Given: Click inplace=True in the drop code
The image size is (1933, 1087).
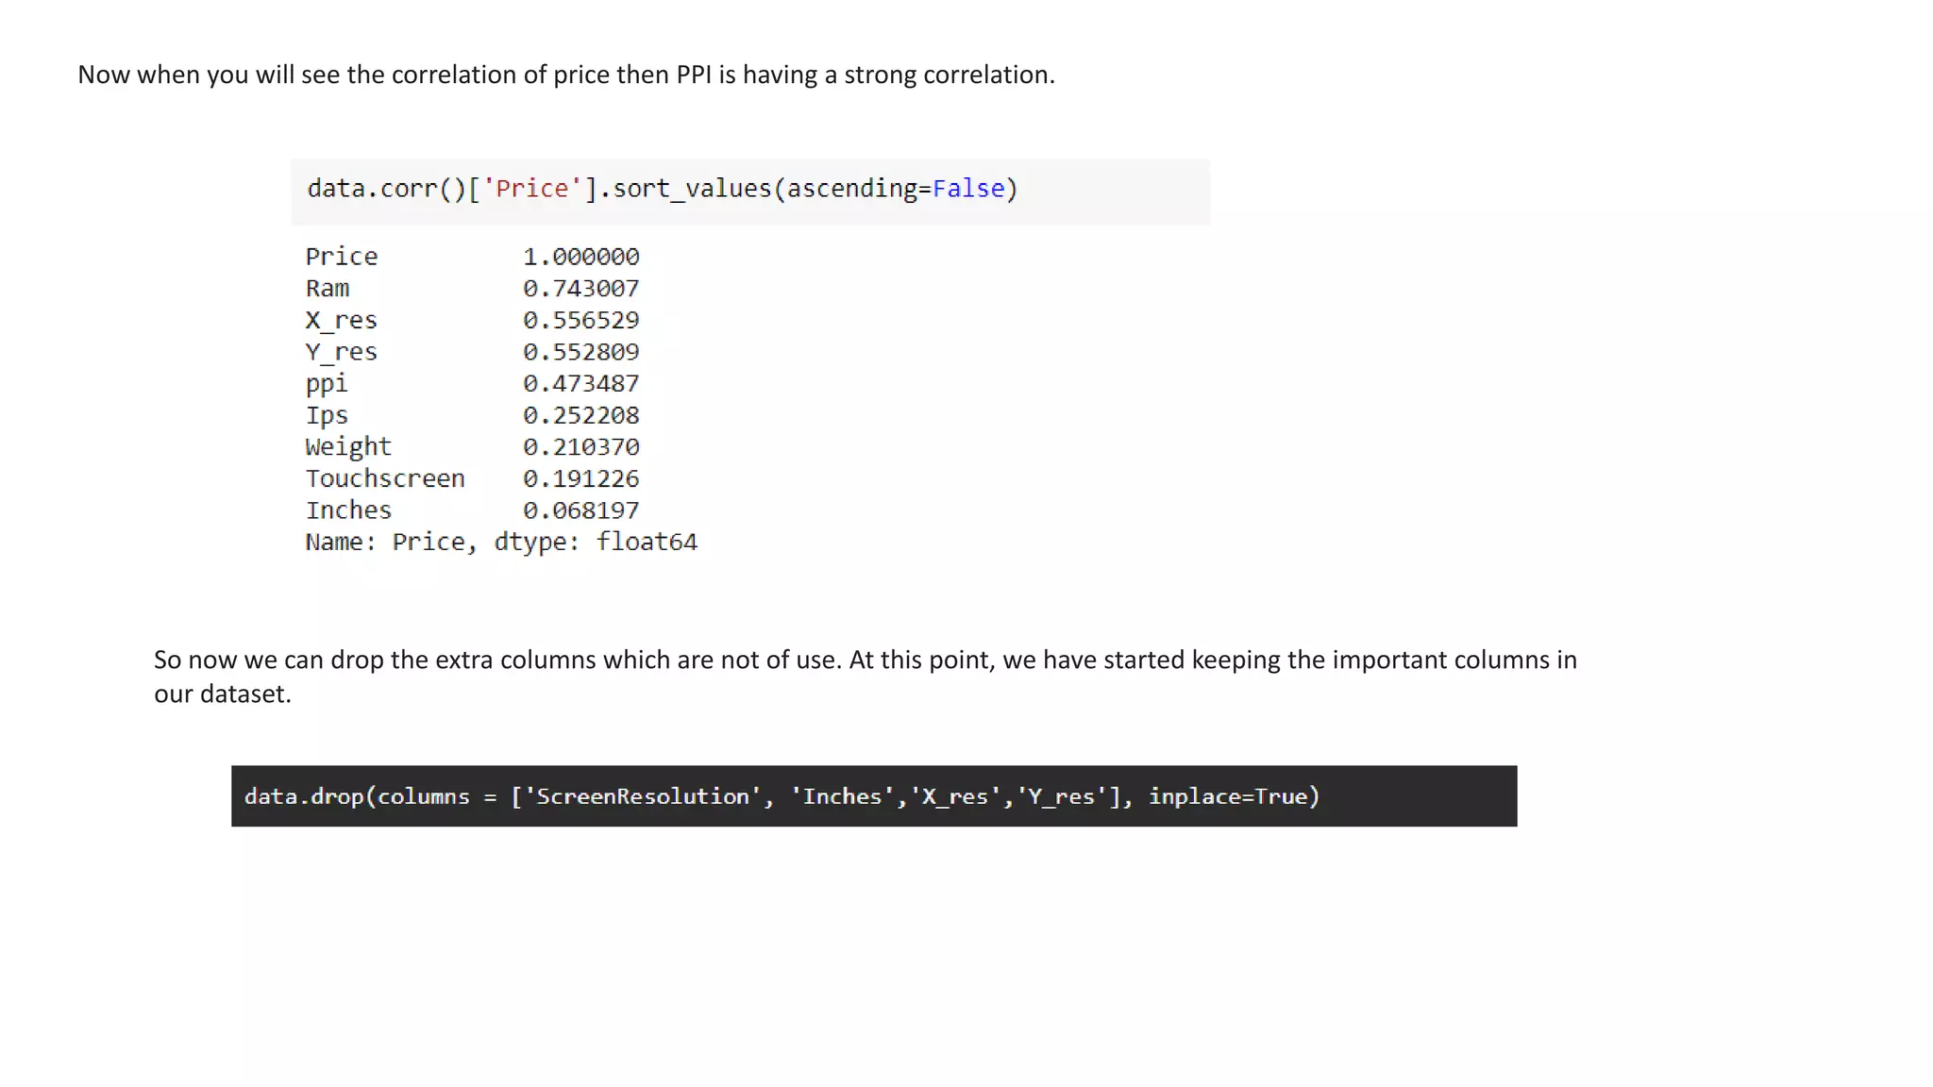Looking at the screenshot, I should click(1228, 796).
